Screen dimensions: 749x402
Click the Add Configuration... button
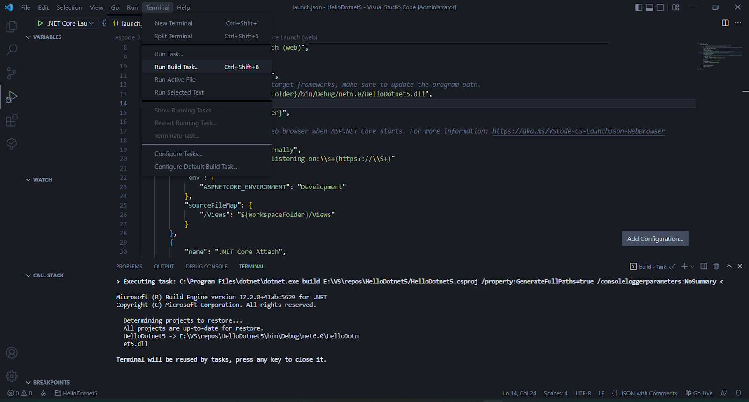655,238
